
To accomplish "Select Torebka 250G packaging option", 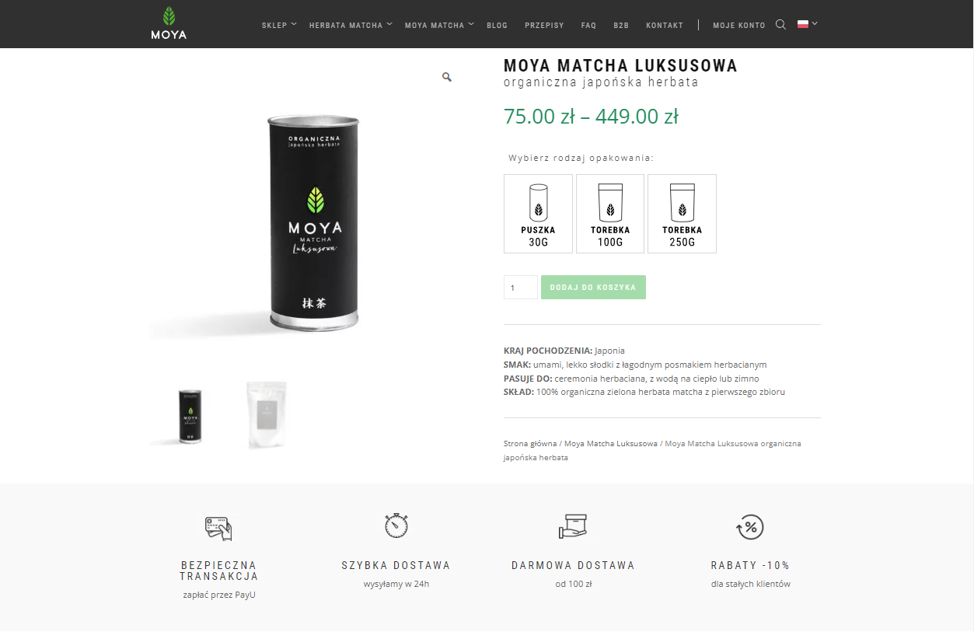I will click(682, 214).
